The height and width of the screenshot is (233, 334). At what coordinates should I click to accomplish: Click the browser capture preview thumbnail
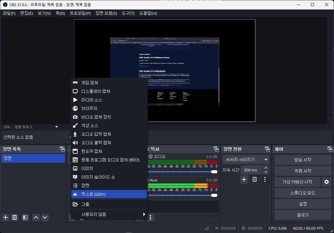(165, 72)
